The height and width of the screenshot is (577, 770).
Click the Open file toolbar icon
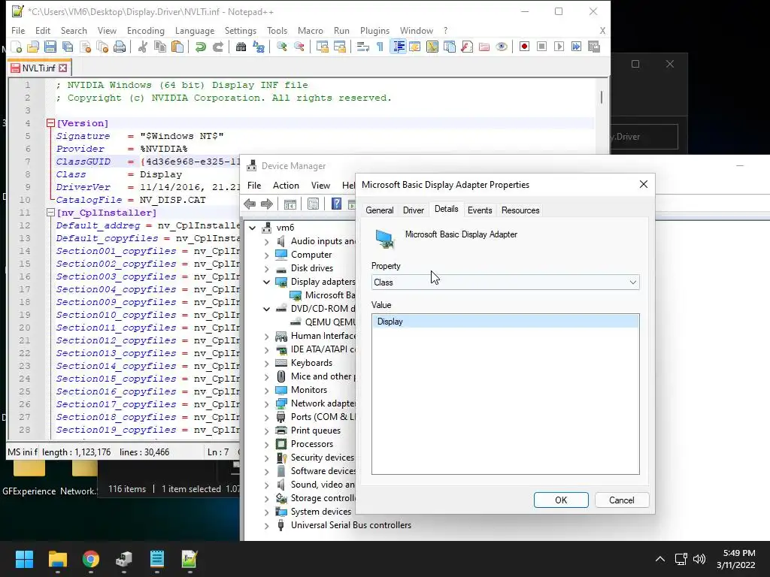tap(33, 47)
